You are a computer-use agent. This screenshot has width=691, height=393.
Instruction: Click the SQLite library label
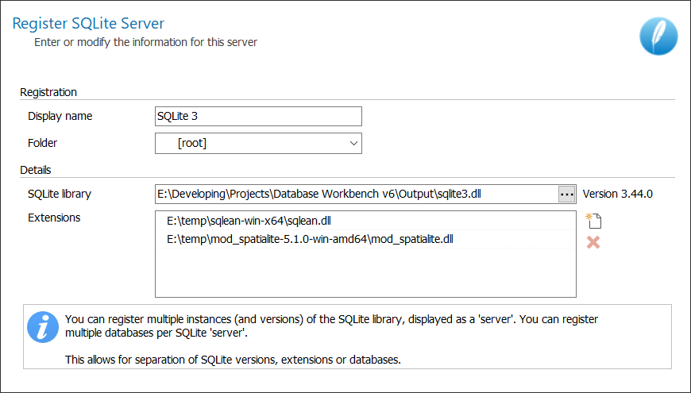coord(60,194)
